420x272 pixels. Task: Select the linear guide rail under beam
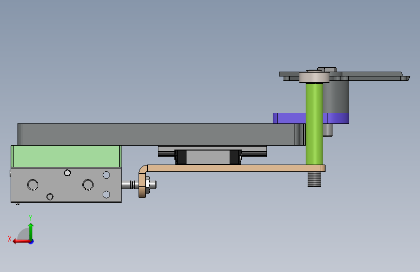pyautogui.click(x=212, y=151)
